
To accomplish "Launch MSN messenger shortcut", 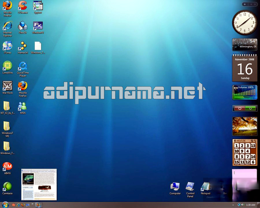I will [x=23, y=108].
